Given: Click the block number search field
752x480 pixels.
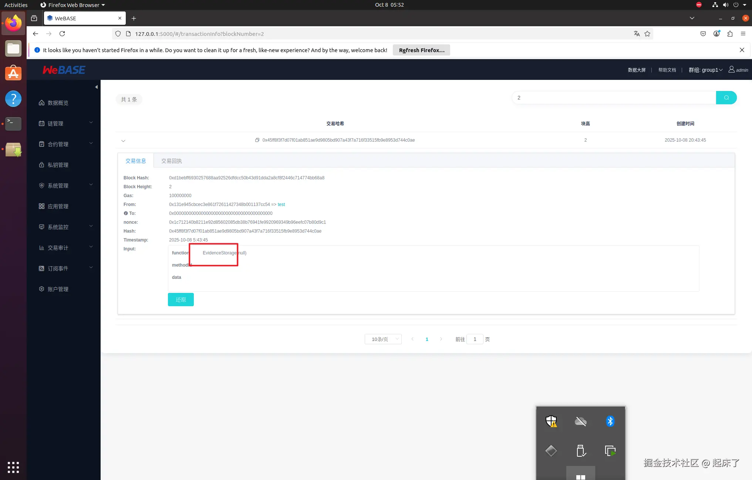Looking at the screenshot, I should (x=614, y=98).
